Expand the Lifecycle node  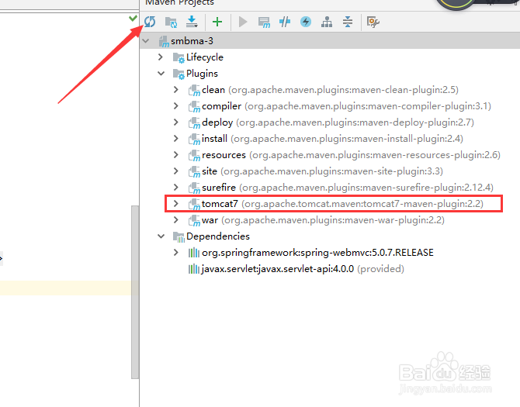click(161, 57)
